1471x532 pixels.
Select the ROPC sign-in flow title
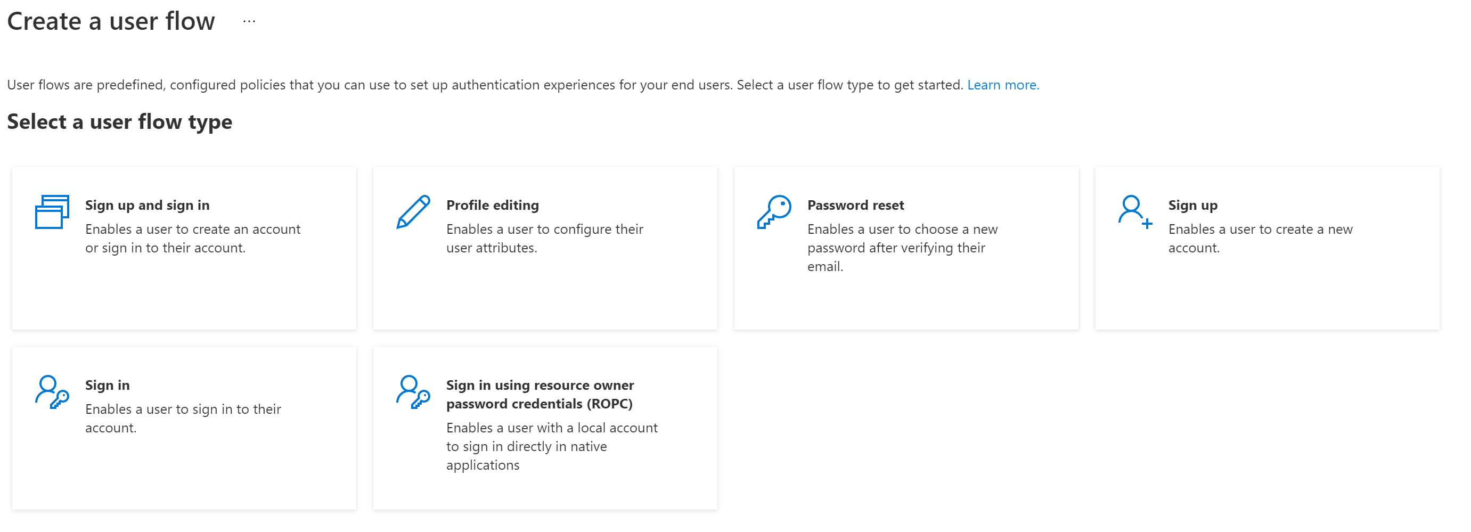click(x=540, y=395)
